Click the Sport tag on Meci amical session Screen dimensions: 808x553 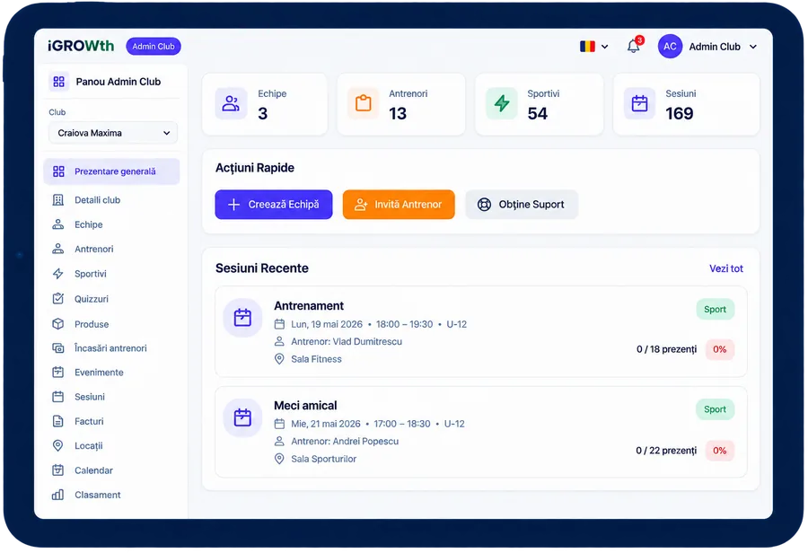coord(715,409)
